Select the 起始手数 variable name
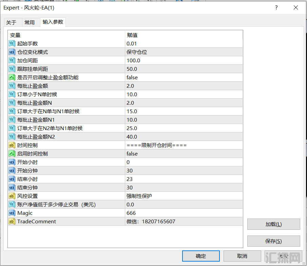307x266 pixels. click(x=27, y=43)
